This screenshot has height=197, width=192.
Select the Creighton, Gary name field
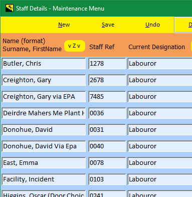point(44,80)
